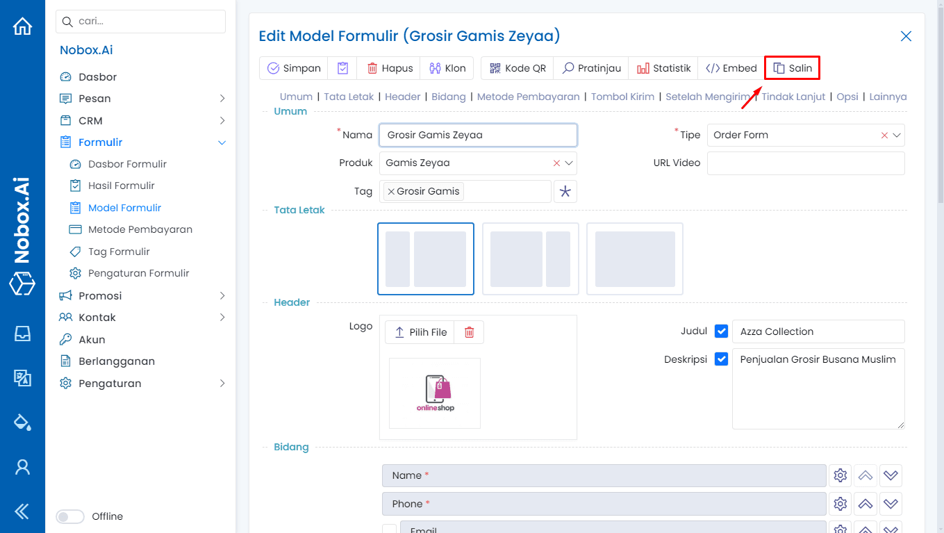Screen dimensions: 944x533
Task: Delete the logo using the trash icon
Action: [x=468, y=331]
